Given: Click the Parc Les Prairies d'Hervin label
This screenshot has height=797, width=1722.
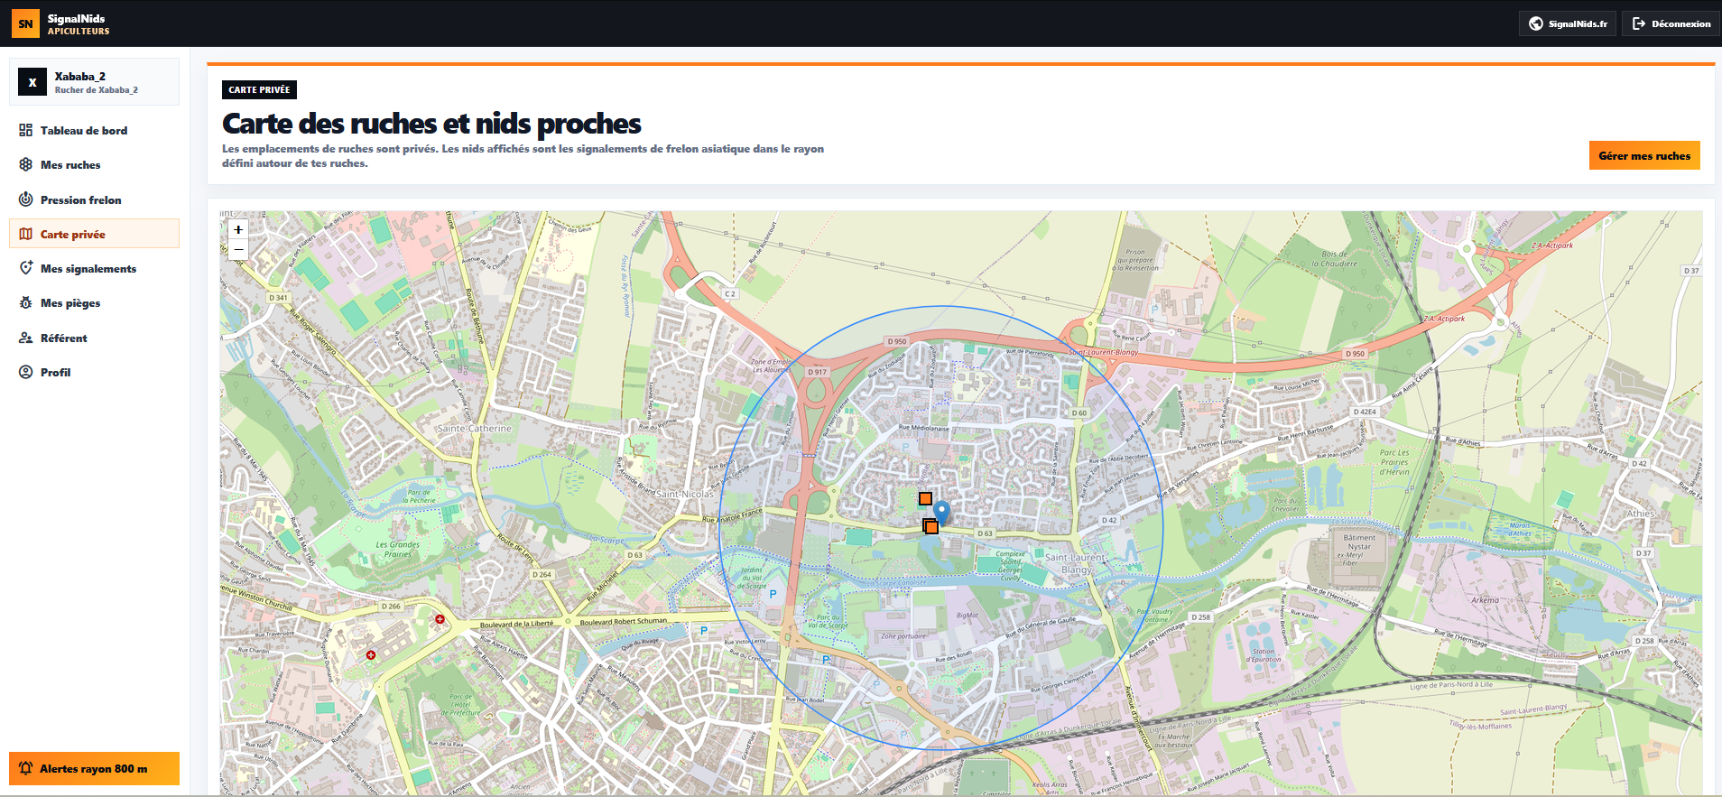Looking at the screenshot, I should [1394, 462].
